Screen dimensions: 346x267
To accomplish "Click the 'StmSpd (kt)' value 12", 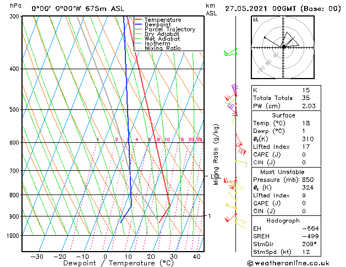I will [x=306, y=252].
